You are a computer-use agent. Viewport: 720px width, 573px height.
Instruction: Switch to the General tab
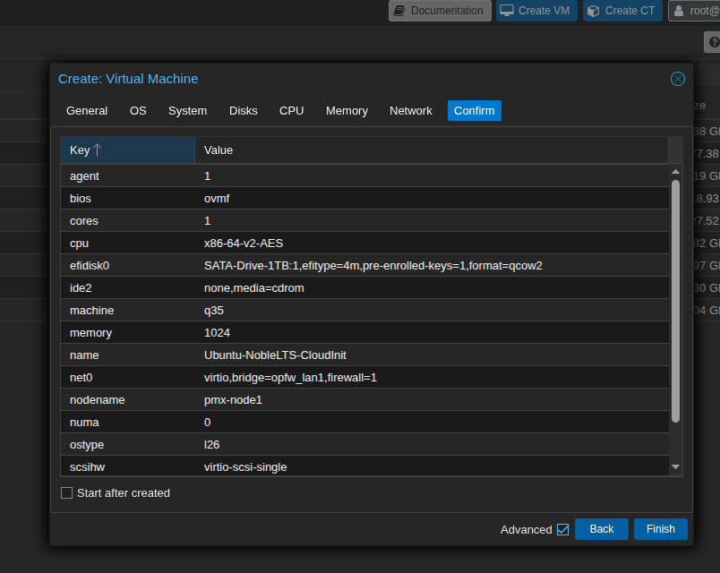[87, 111]
